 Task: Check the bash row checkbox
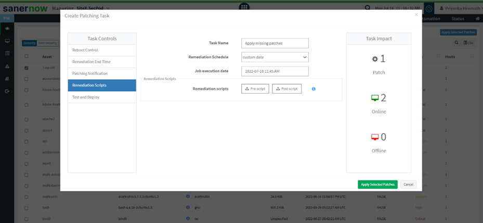point(26,208)
